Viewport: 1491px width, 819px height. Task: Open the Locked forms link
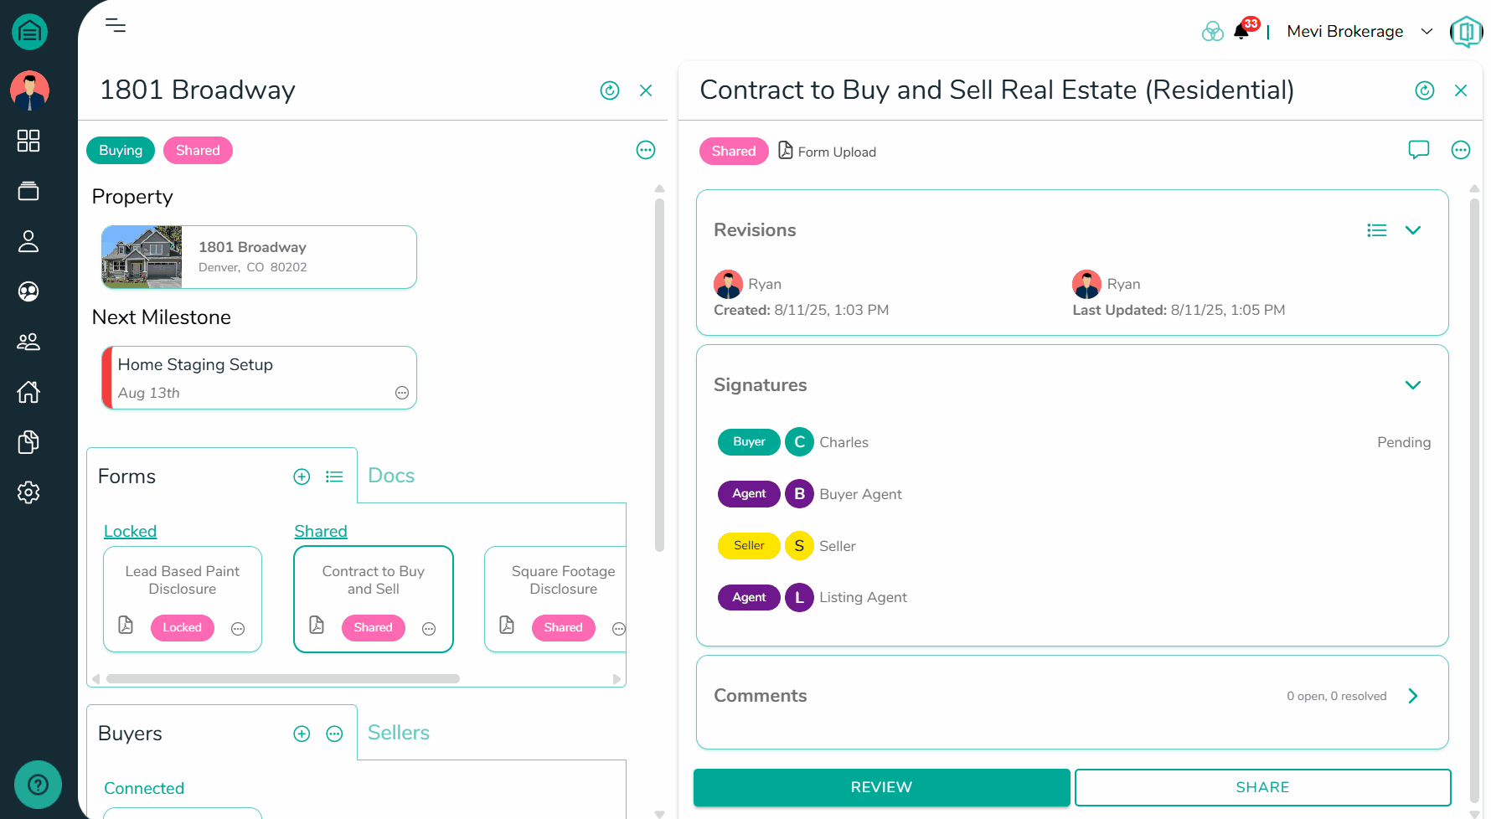[x=130, y=531]
